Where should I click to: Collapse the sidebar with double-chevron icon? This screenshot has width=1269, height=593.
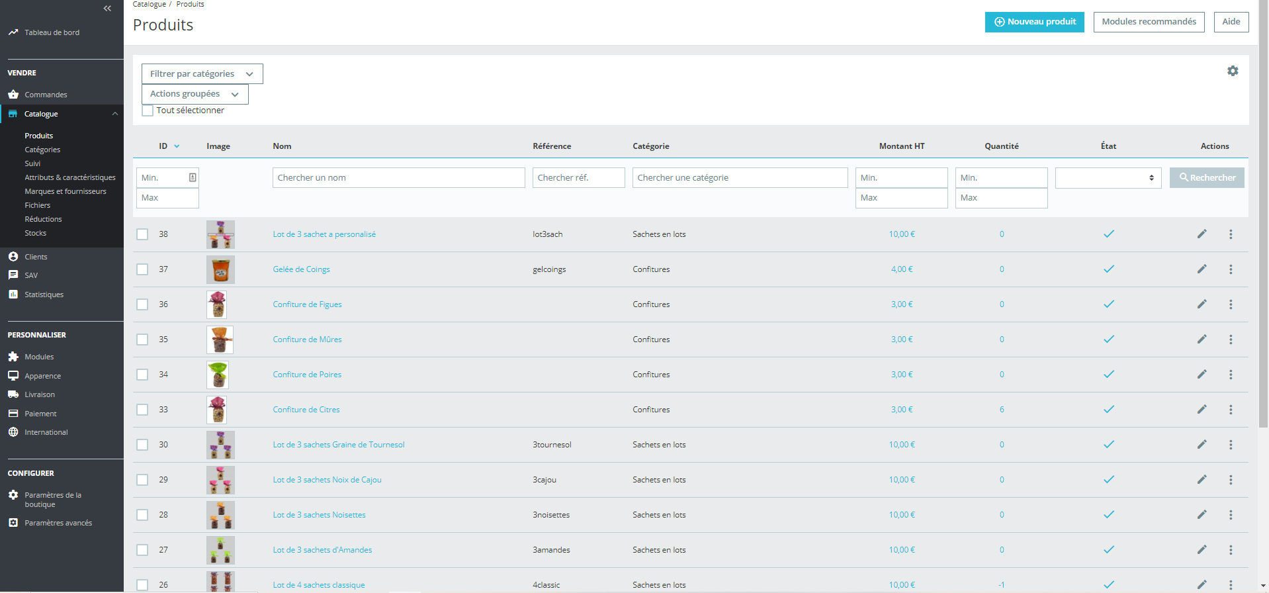pyautogui.click(x=108, y=8)
